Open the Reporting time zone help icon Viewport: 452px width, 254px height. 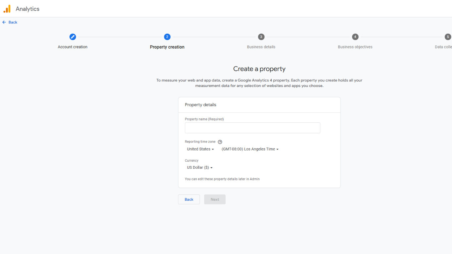click(220, 142)
